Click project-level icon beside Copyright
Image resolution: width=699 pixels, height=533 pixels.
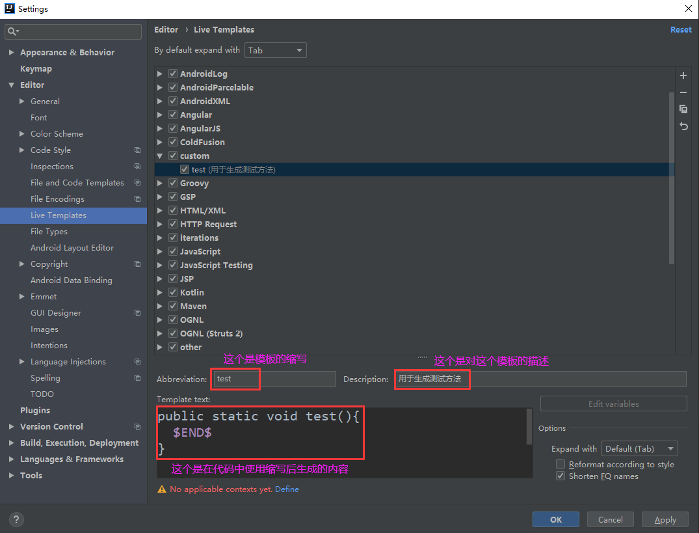click(137, 264)
